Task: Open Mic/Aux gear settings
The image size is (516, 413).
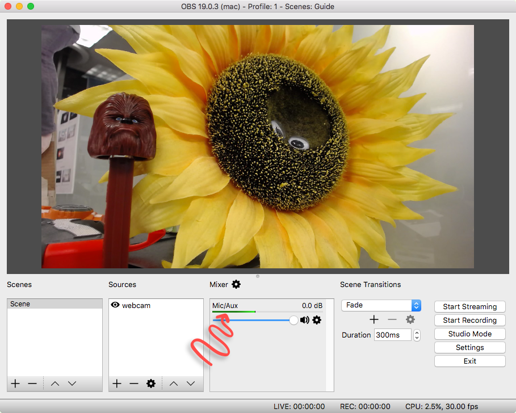Action: [317, 320]
